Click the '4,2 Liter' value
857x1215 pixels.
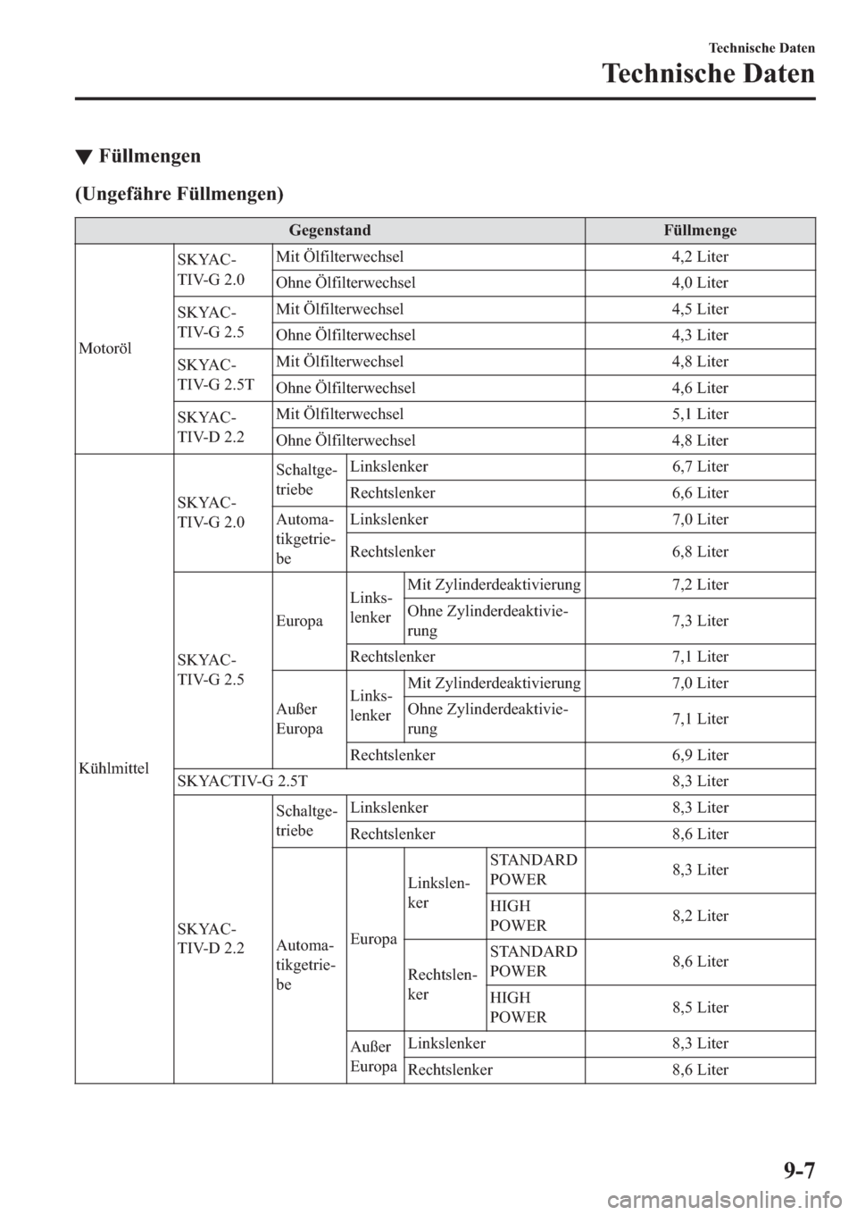click(x=700, y=257)
